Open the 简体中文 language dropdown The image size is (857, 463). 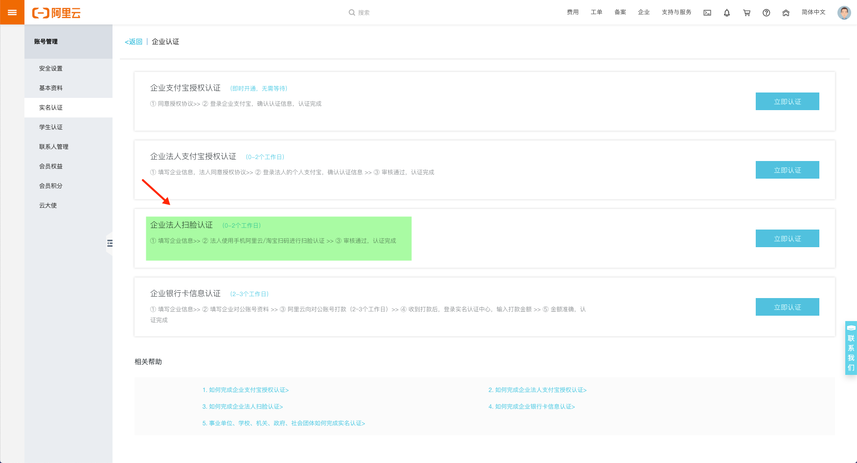tap(813, 12)
